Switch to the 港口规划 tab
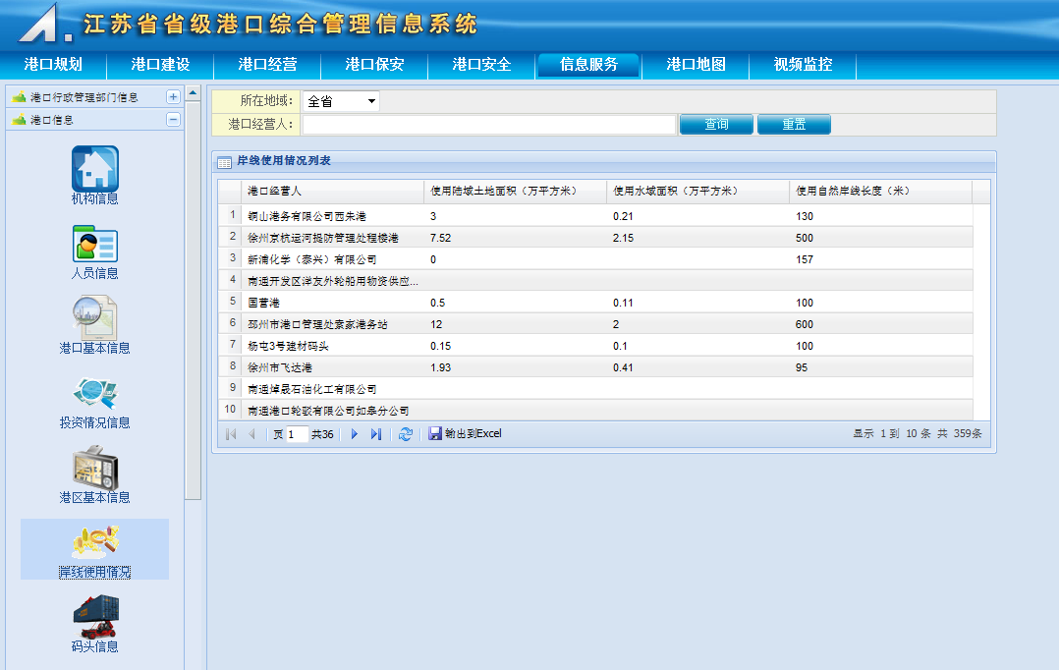The height and width of the screenshot is (670, 1059). click(x=53, y=65)
